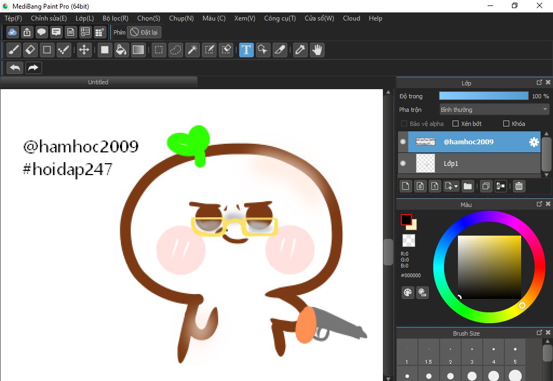Select the Eraser tool
The image size is (553, 381).
tap(30, 50)
